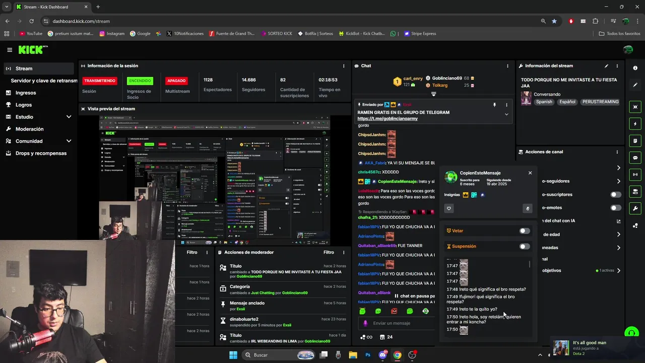
Task: Click the user card message history scrollbar
Action: [x=529, y=264]
